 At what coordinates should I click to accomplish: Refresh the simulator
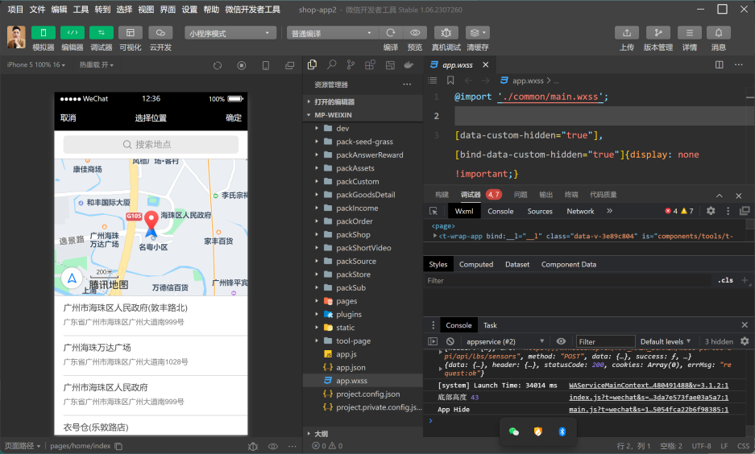click(218, 65)
